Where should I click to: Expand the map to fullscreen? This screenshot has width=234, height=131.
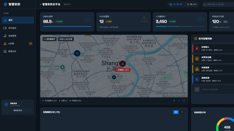(184, 100)
